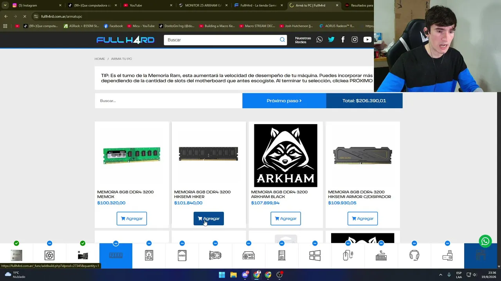Open the ASRock B550M bookmark
Screen dimensions: 501x281
pos(81,26)
